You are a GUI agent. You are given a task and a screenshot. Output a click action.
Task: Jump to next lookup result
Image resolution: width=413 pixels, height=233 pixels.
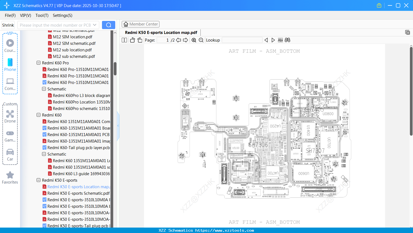point(273,40)
